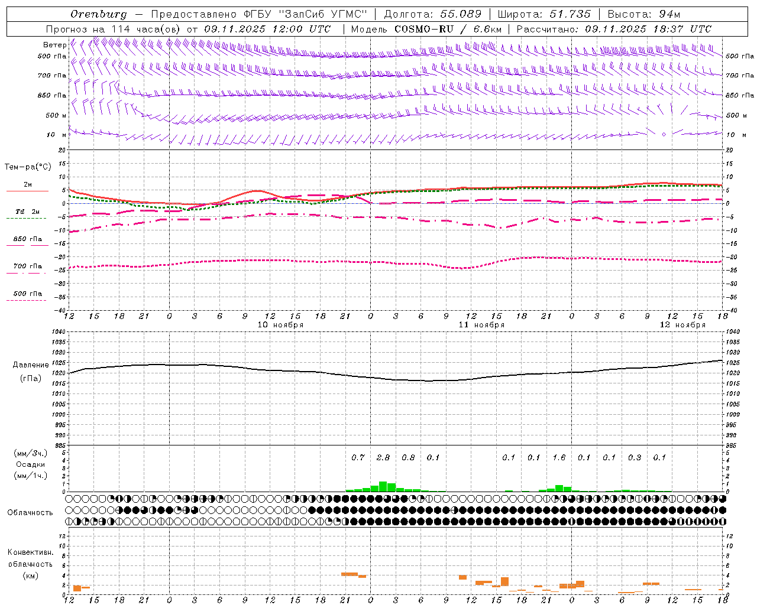Click the "Конвективн." convective cloud label
The height and width of the screenshot is (605, 757).
[x=30, y=552]
